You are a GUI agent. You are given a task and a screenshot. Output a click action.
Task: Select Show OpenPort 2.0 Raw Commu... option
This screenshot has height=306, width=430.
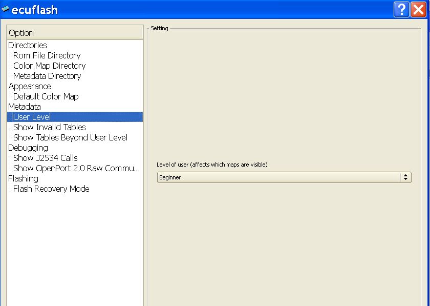[76, 168]
